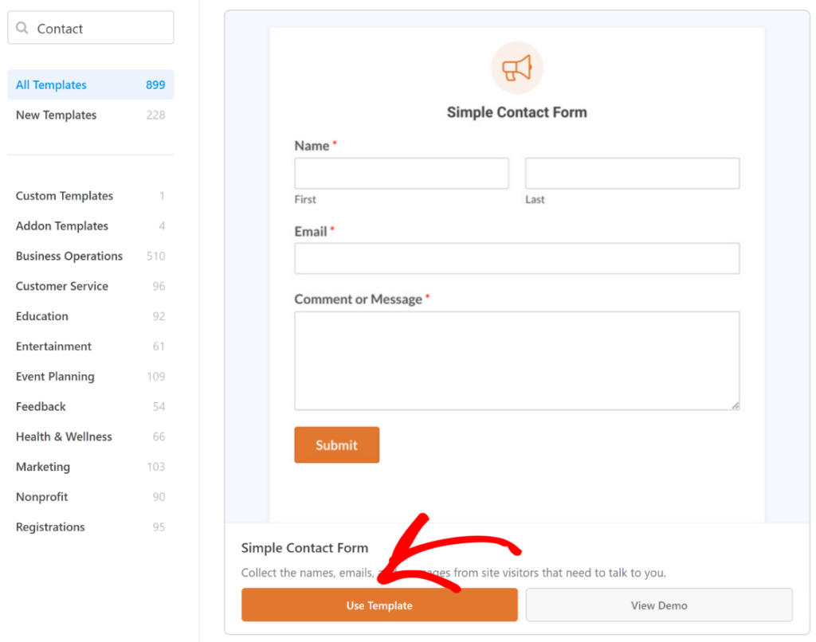
Task: Click the Use Template button
Action: (379, 605)
